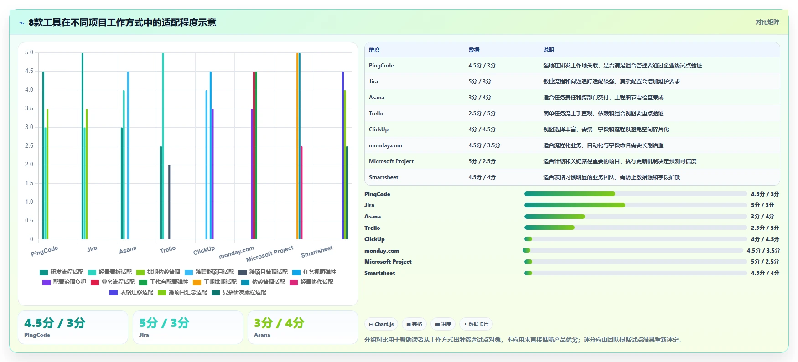Viewport: 798px width, 362px height.
Task: Toggle the 跨项目管理适配 legend series
Action: pos(263,272)
